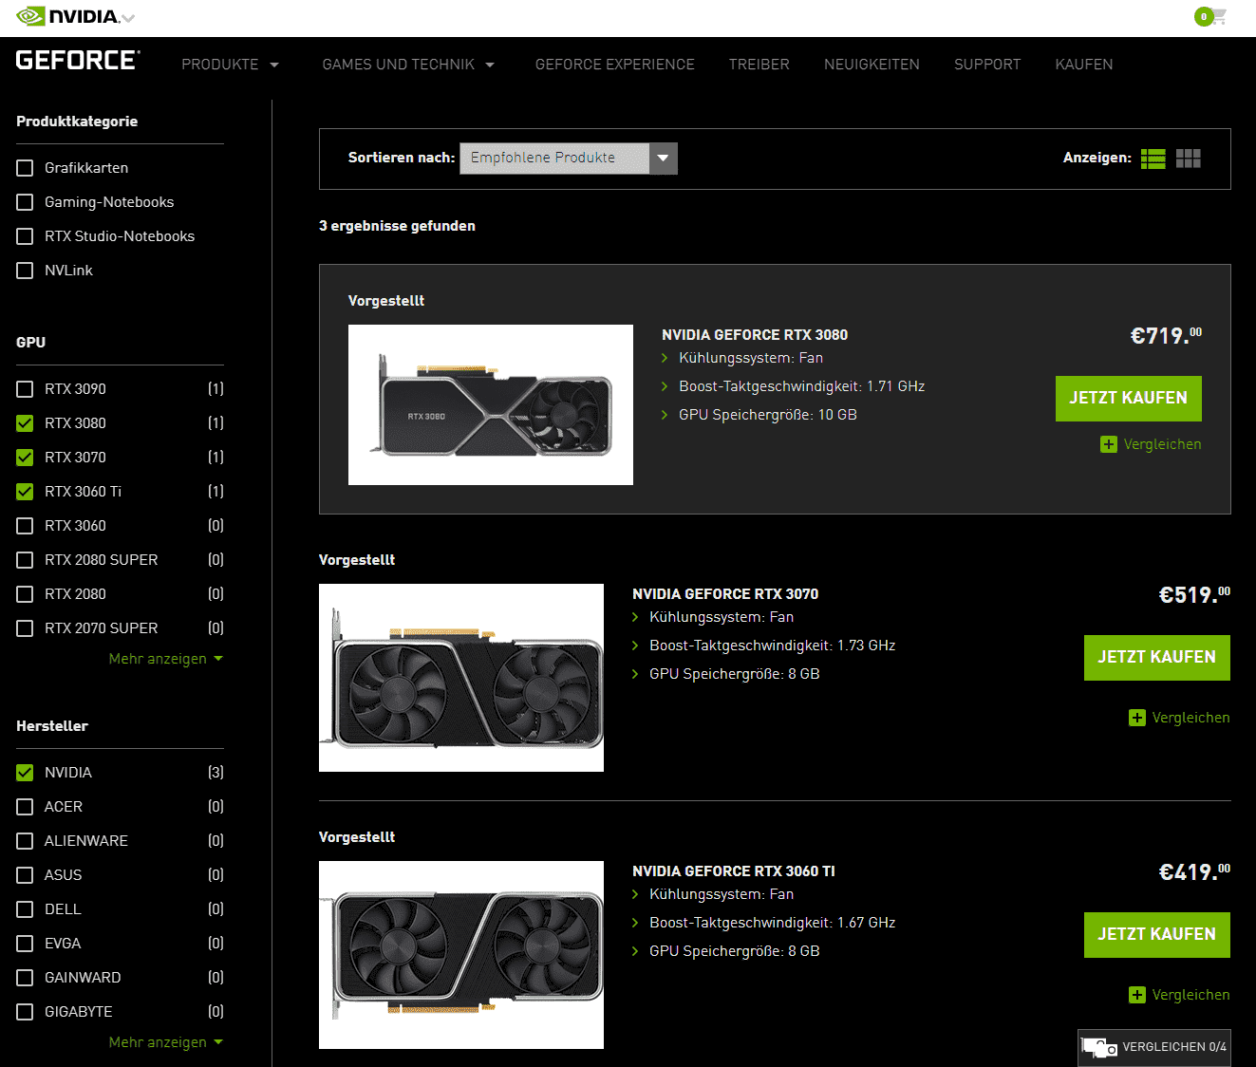Image resolution: width=1256 pixels, height=1067 pixels.
Task: Uncheck RTX 3060 Ti filter
Action: (25, 492)
